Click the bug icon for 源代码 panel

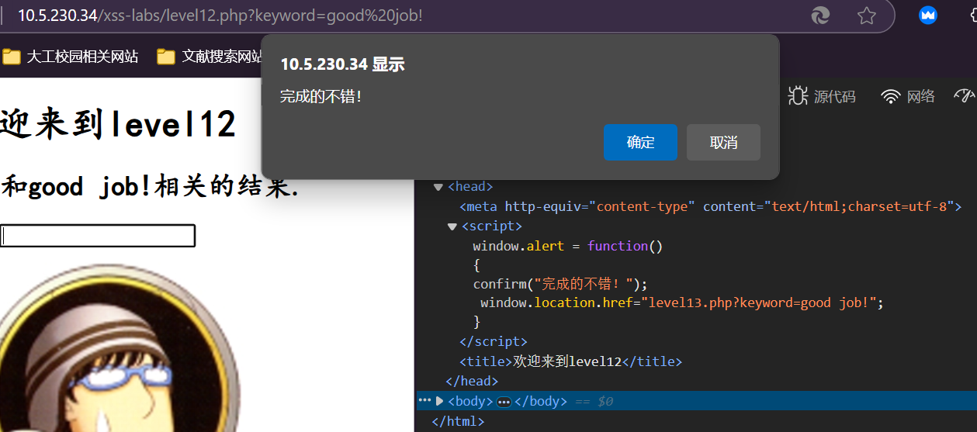coord(798,95)
